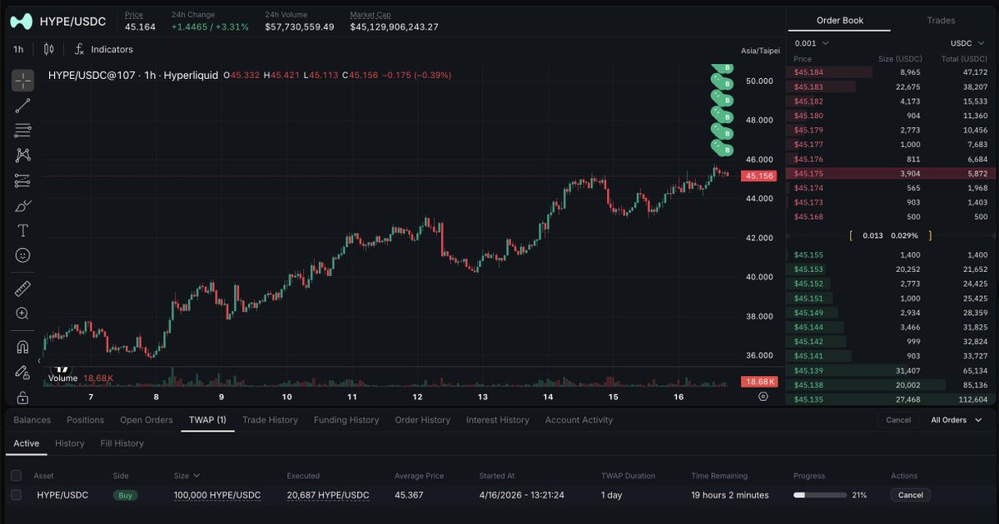Select the trend line drawing tool
The width and height of the screenshot is (999, 524).
(22, 106)
